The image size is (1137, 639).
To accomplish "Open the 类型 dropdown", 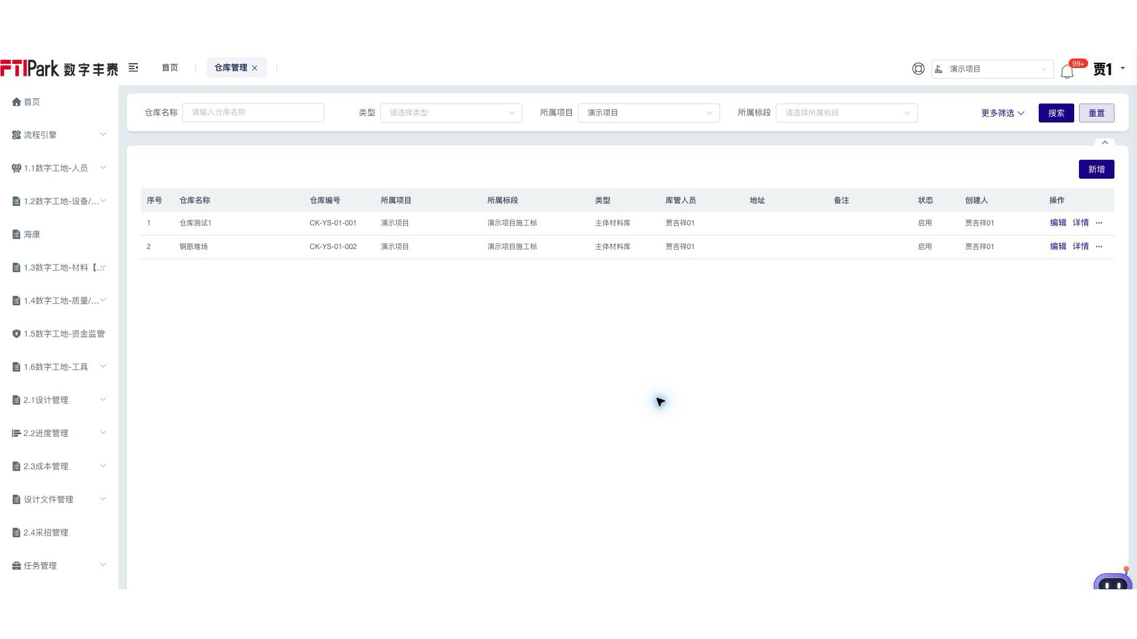I will (451, 113).
